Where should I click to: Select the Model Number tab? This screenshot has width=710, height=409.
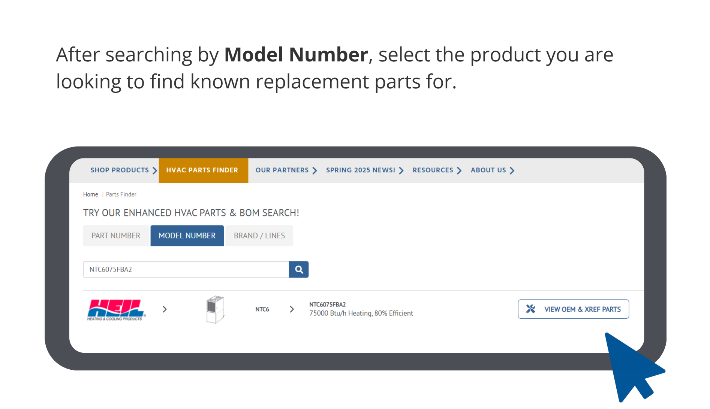(187, 236)
